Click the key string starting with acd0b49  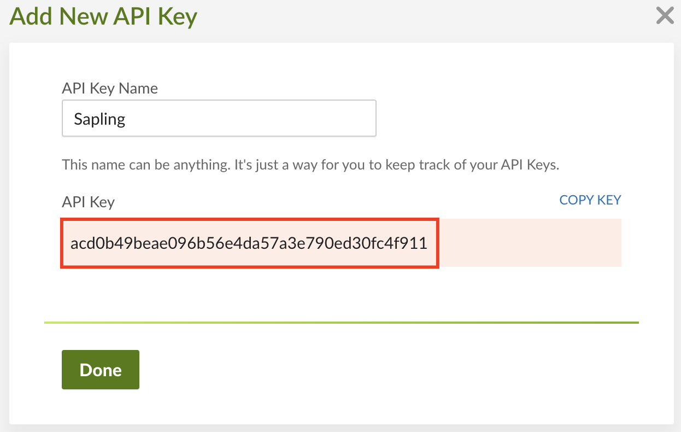164,243
